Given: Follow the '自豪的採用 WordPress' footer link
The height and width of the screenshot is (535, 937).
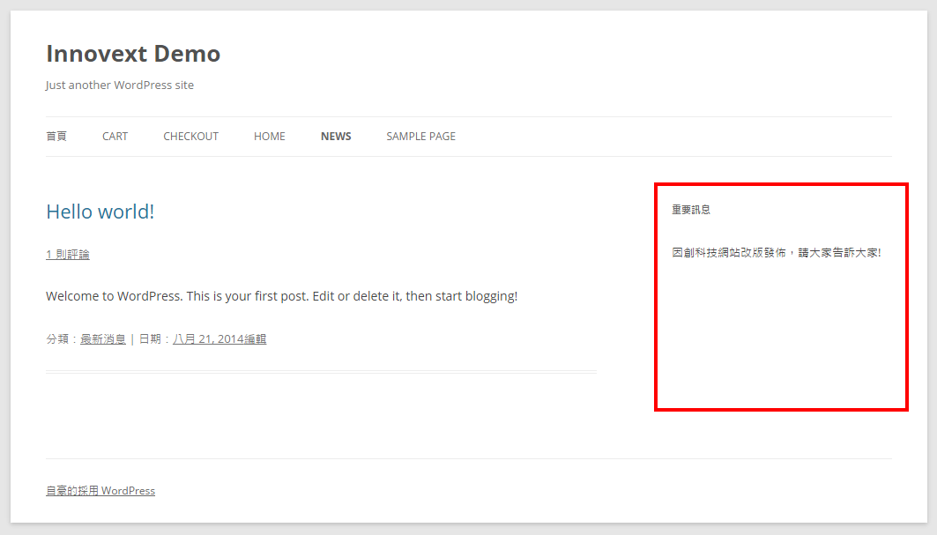Looking at the screenshot, I should pos(100,491).
